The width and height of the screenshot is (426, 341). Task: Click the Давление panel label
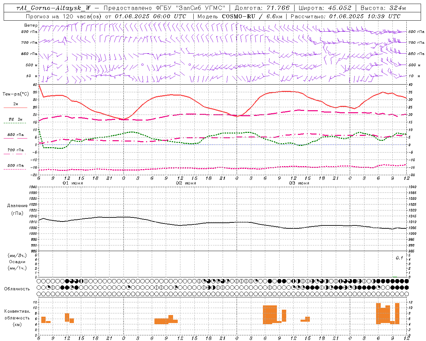(x=17, y=206)
